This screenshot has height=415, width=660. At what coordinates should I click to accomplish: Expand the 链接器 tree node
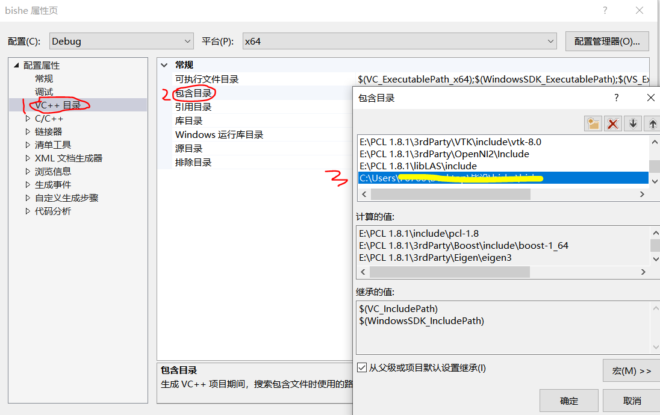pyautogui.click(x=27, y=131)
